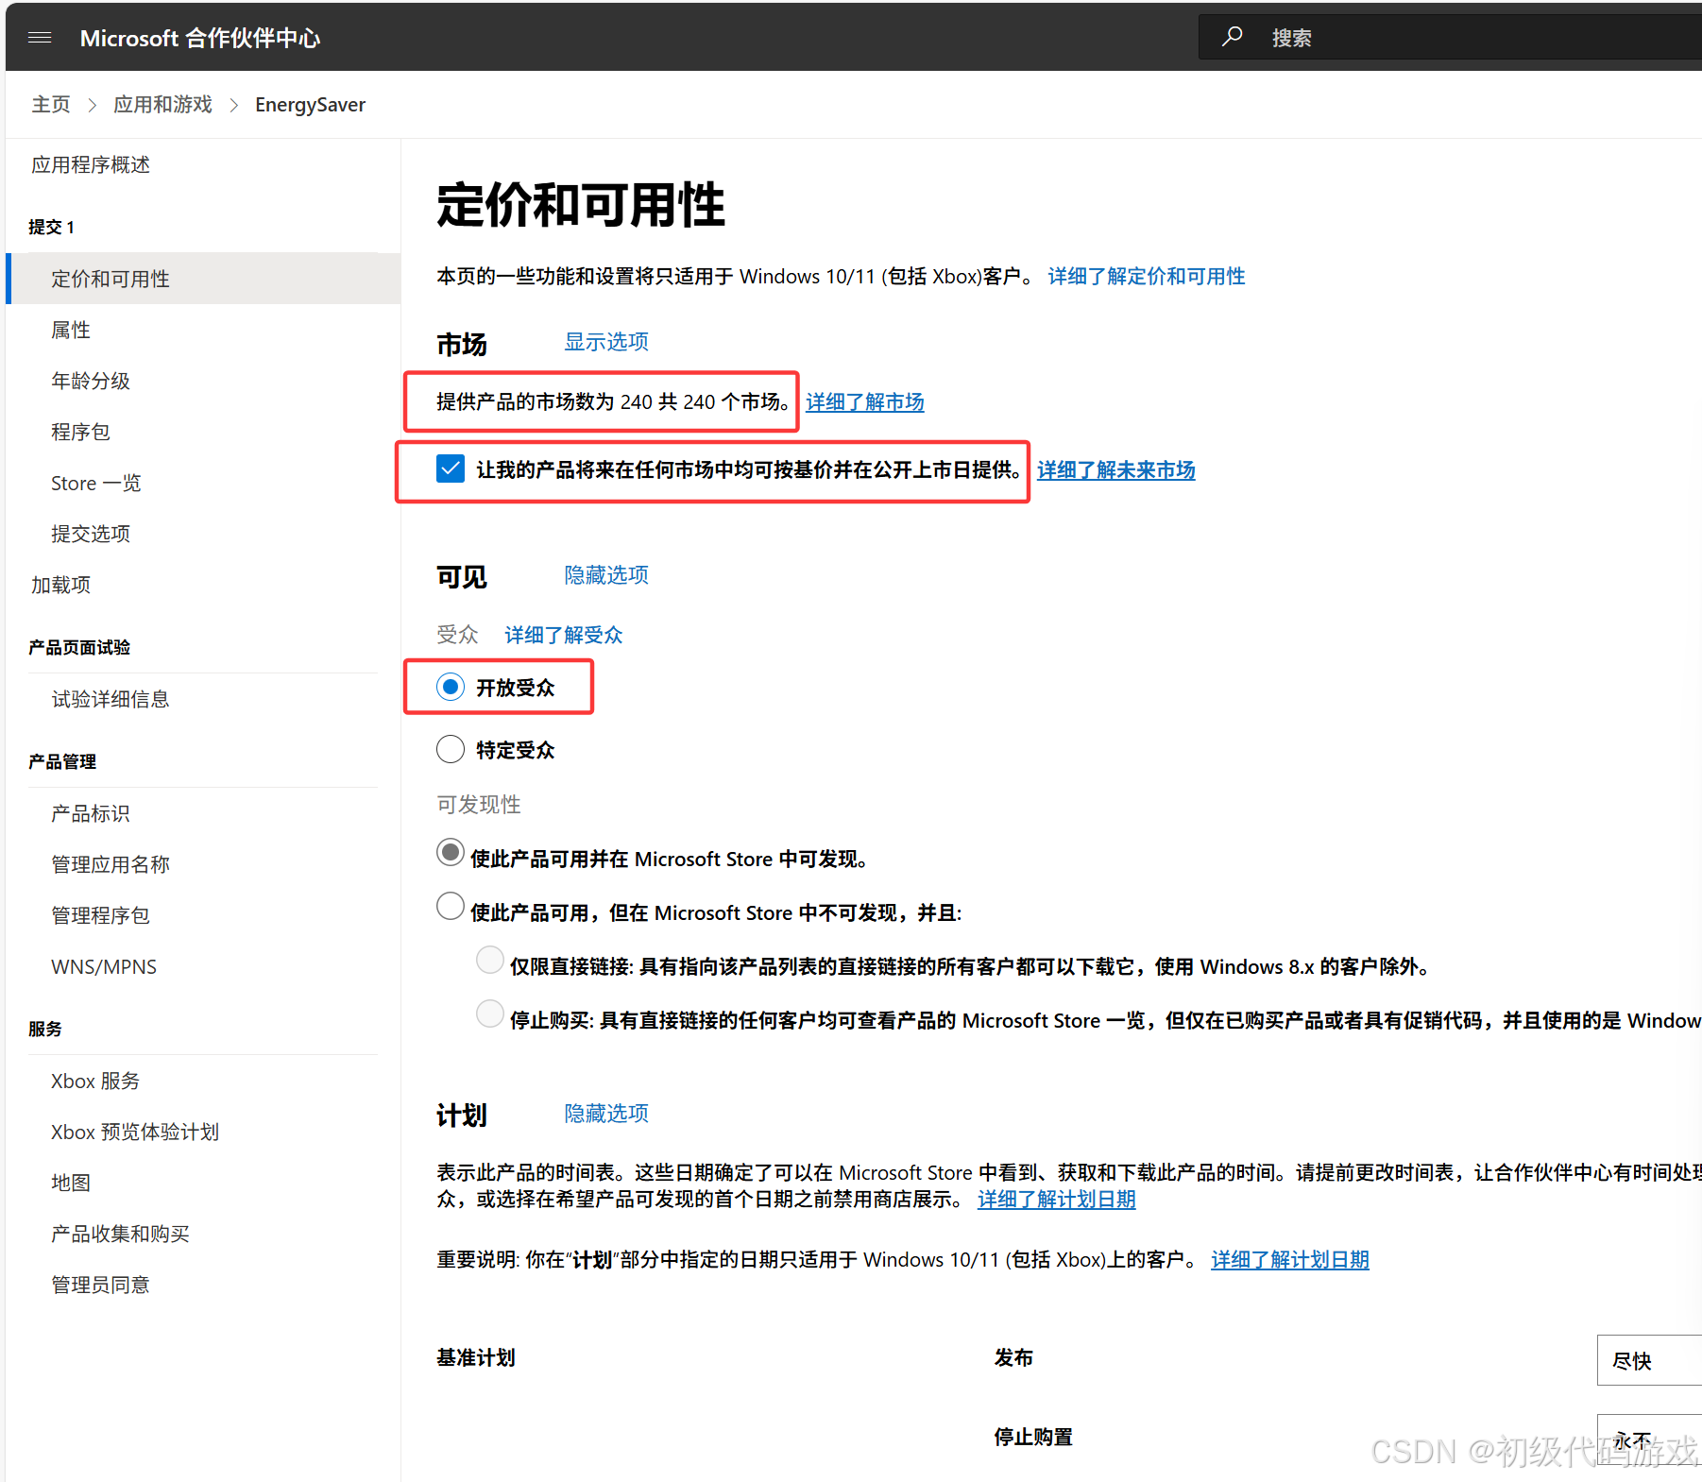Image resolution: width=1702 pixels, height=1482 pixels.
Task: Open 年龄分级 sidebar item
Action: click(91, 381)
